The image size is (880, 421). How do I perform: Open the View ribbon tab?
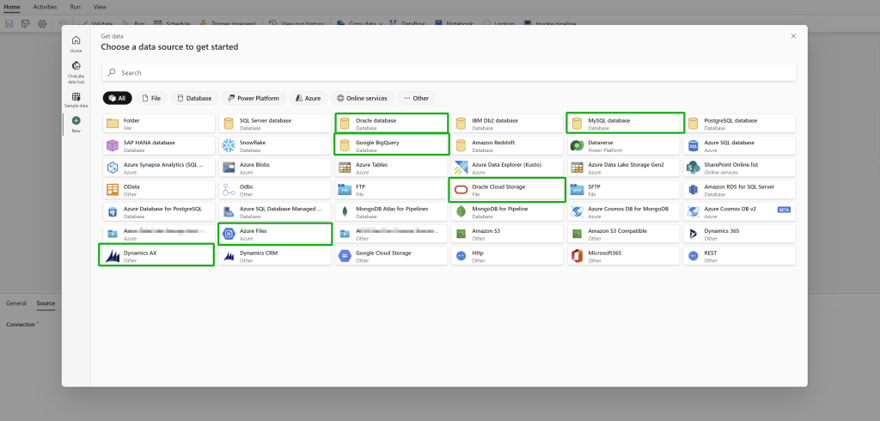tap(100, 7)
